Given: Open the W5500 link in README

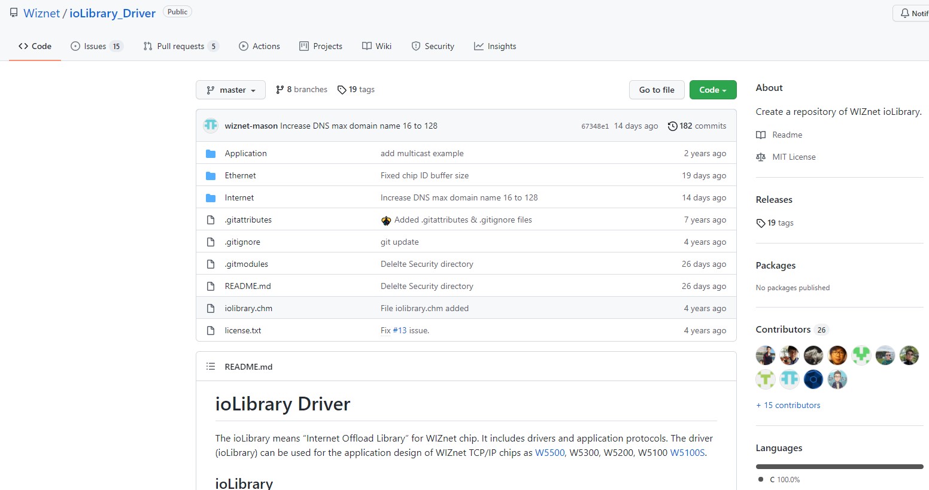Looking at the screenshot, I should (550, 452).
